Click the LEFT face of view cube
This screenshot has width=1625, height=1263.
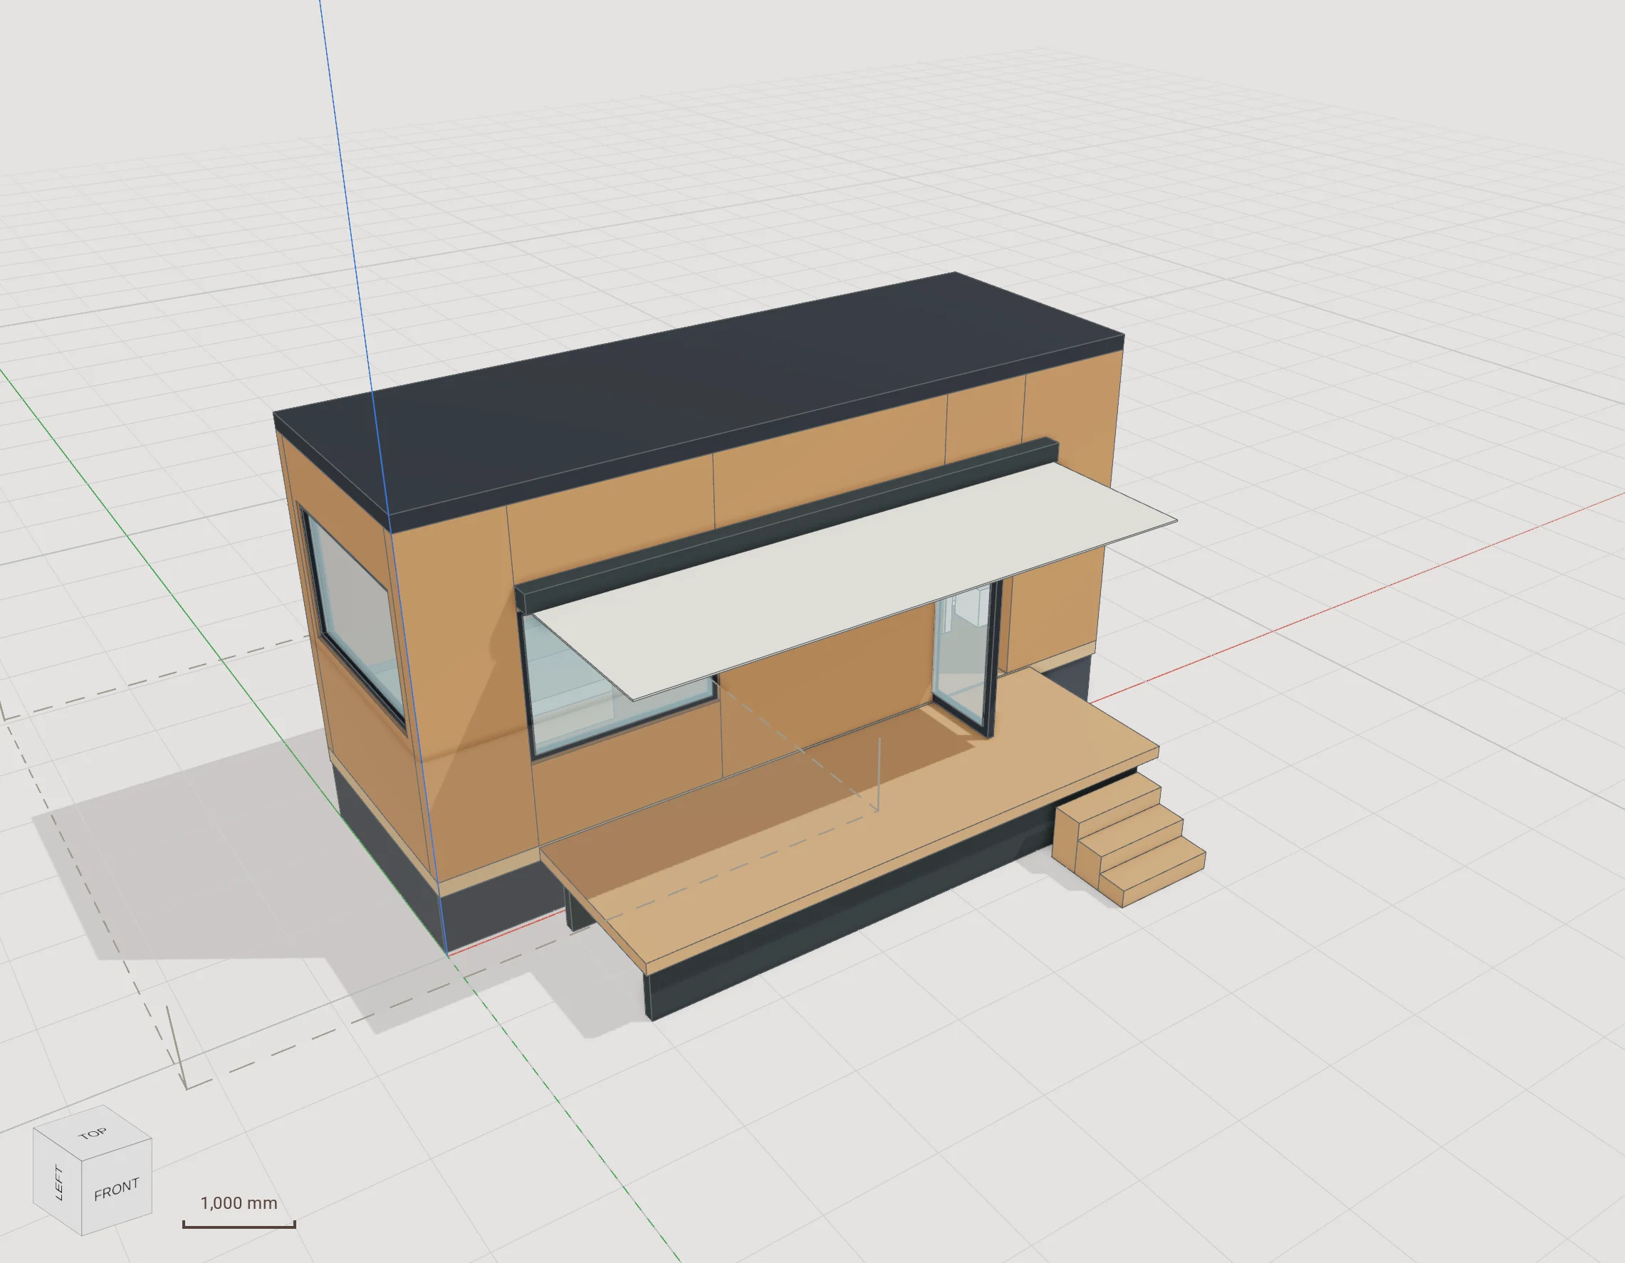click(x=58, y=1182)
